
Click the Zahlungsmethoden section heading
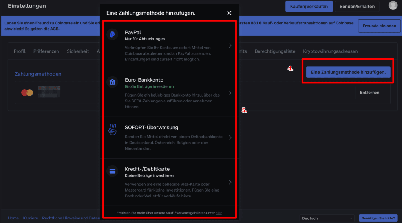[38, 74]
